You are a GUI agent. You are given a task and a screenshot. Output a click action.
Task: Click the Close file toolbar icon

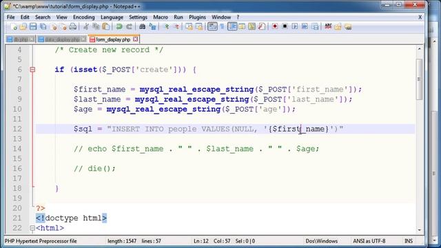54,27
